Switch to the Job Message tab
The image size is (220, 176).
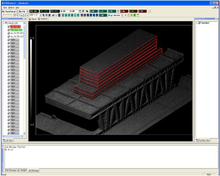tap(33, 170)
